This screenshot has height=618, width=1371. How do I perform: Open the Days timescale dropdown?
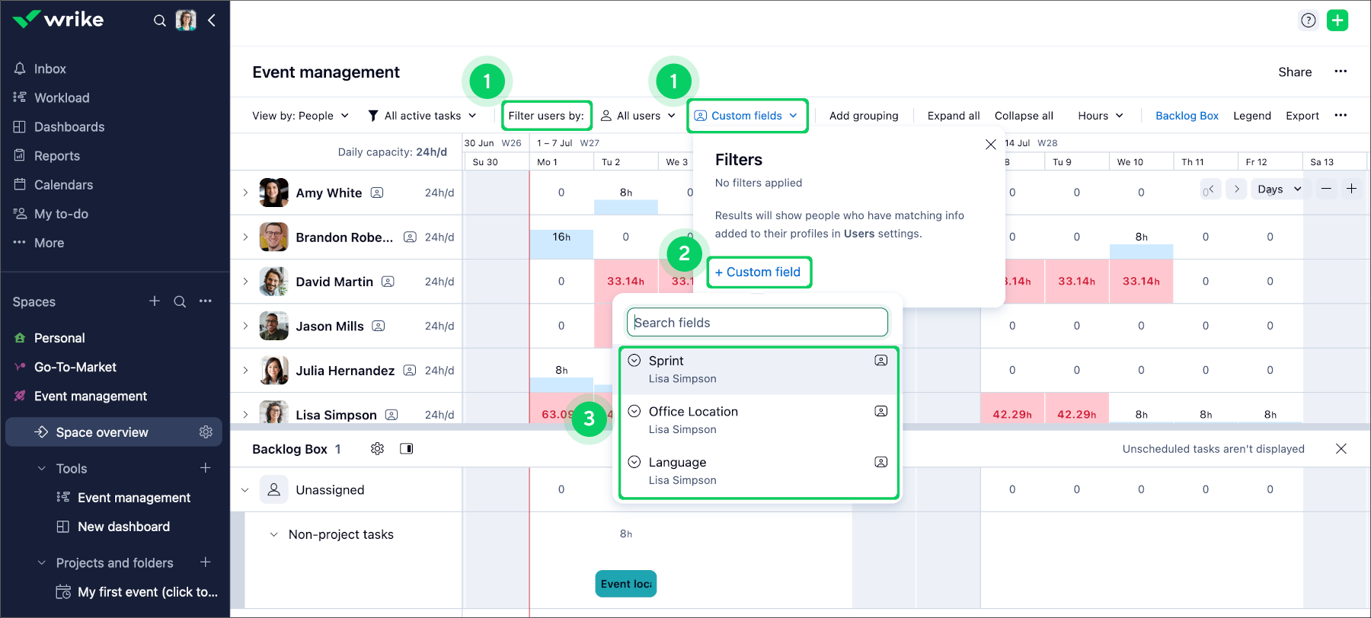1279,189
